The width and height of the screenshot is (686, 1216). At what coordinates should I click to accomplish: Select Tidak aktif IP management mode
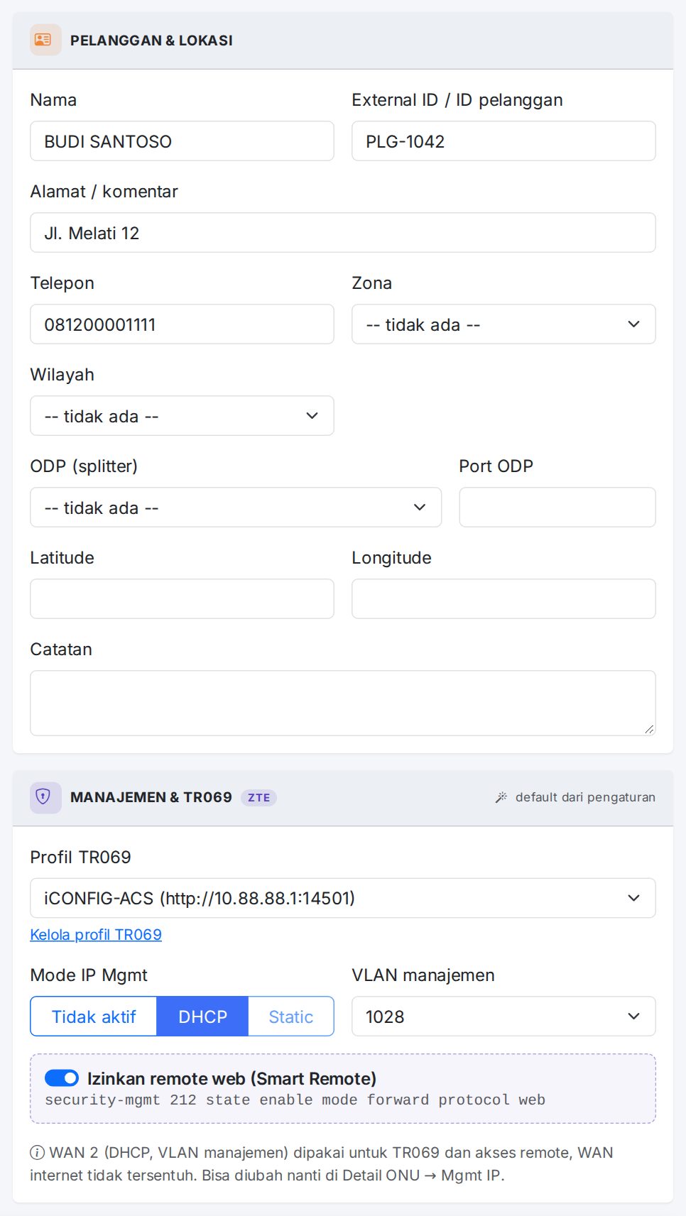[x=94, y=1017]
